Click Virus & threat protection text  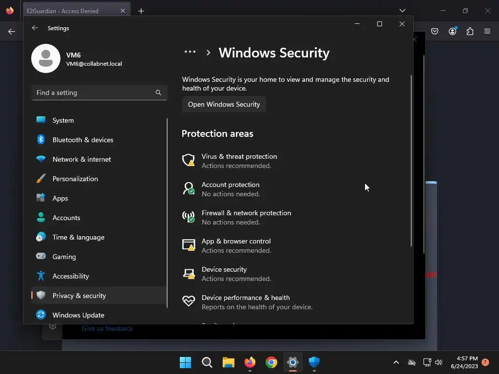click(239, 156)
